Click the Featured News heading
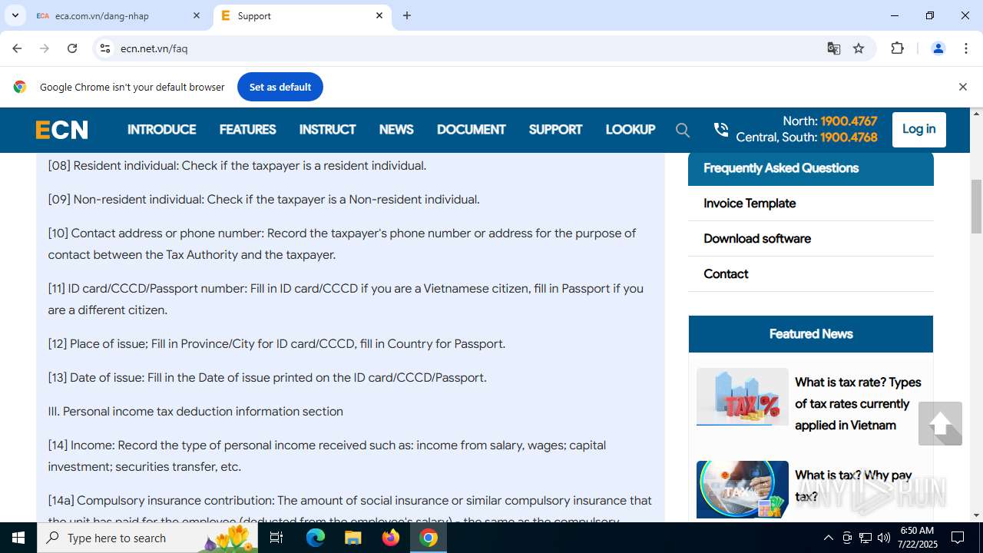The width and height of the screenshot is (983, 553). (x=811, y=334)
